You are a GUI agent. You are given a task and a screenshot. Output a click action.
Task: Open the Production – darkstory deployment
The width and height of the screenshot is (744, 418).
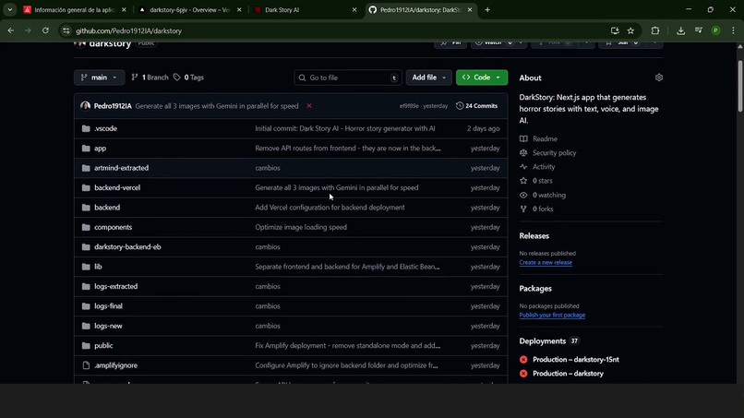(x=568, y=374)
